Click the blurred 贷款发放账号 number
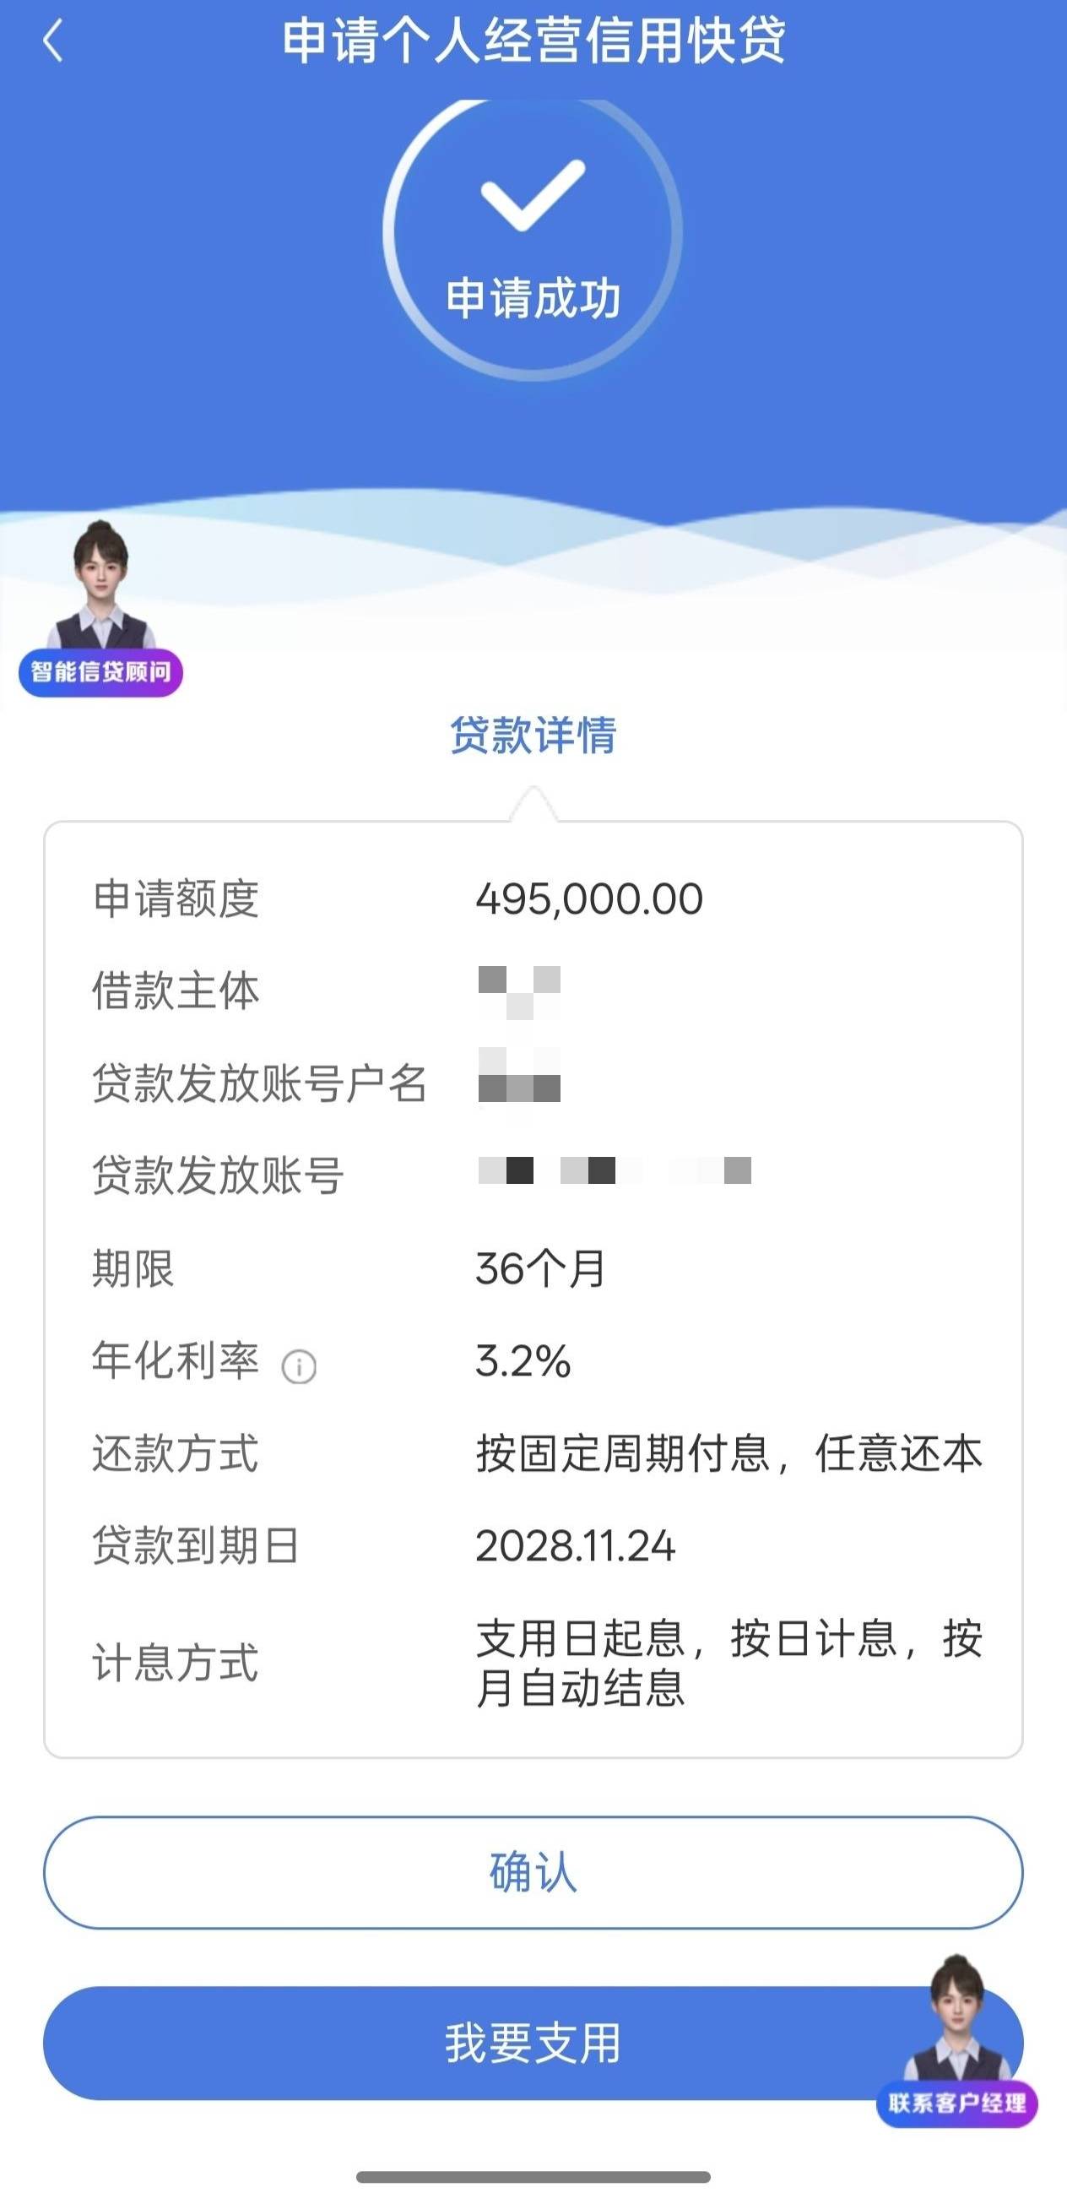Screen dimensions: 1067x2204 614,1170
